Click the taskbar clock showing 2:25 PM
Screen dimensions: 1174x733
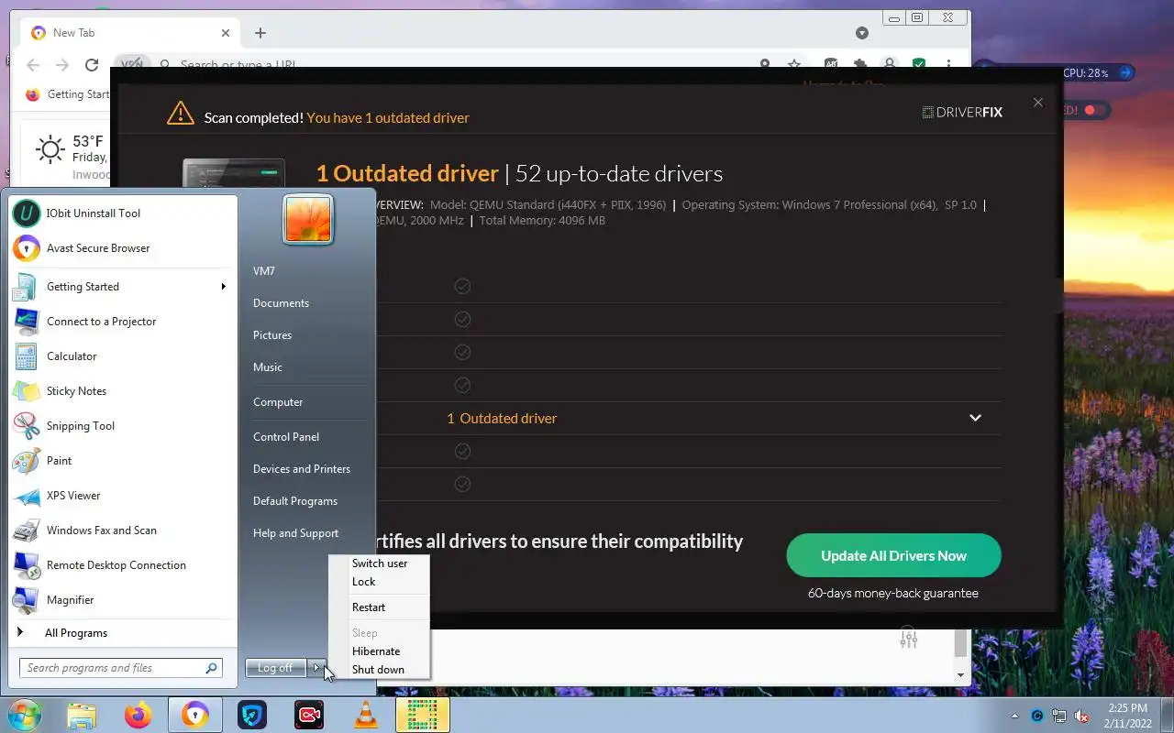[x=1127, y=716]
